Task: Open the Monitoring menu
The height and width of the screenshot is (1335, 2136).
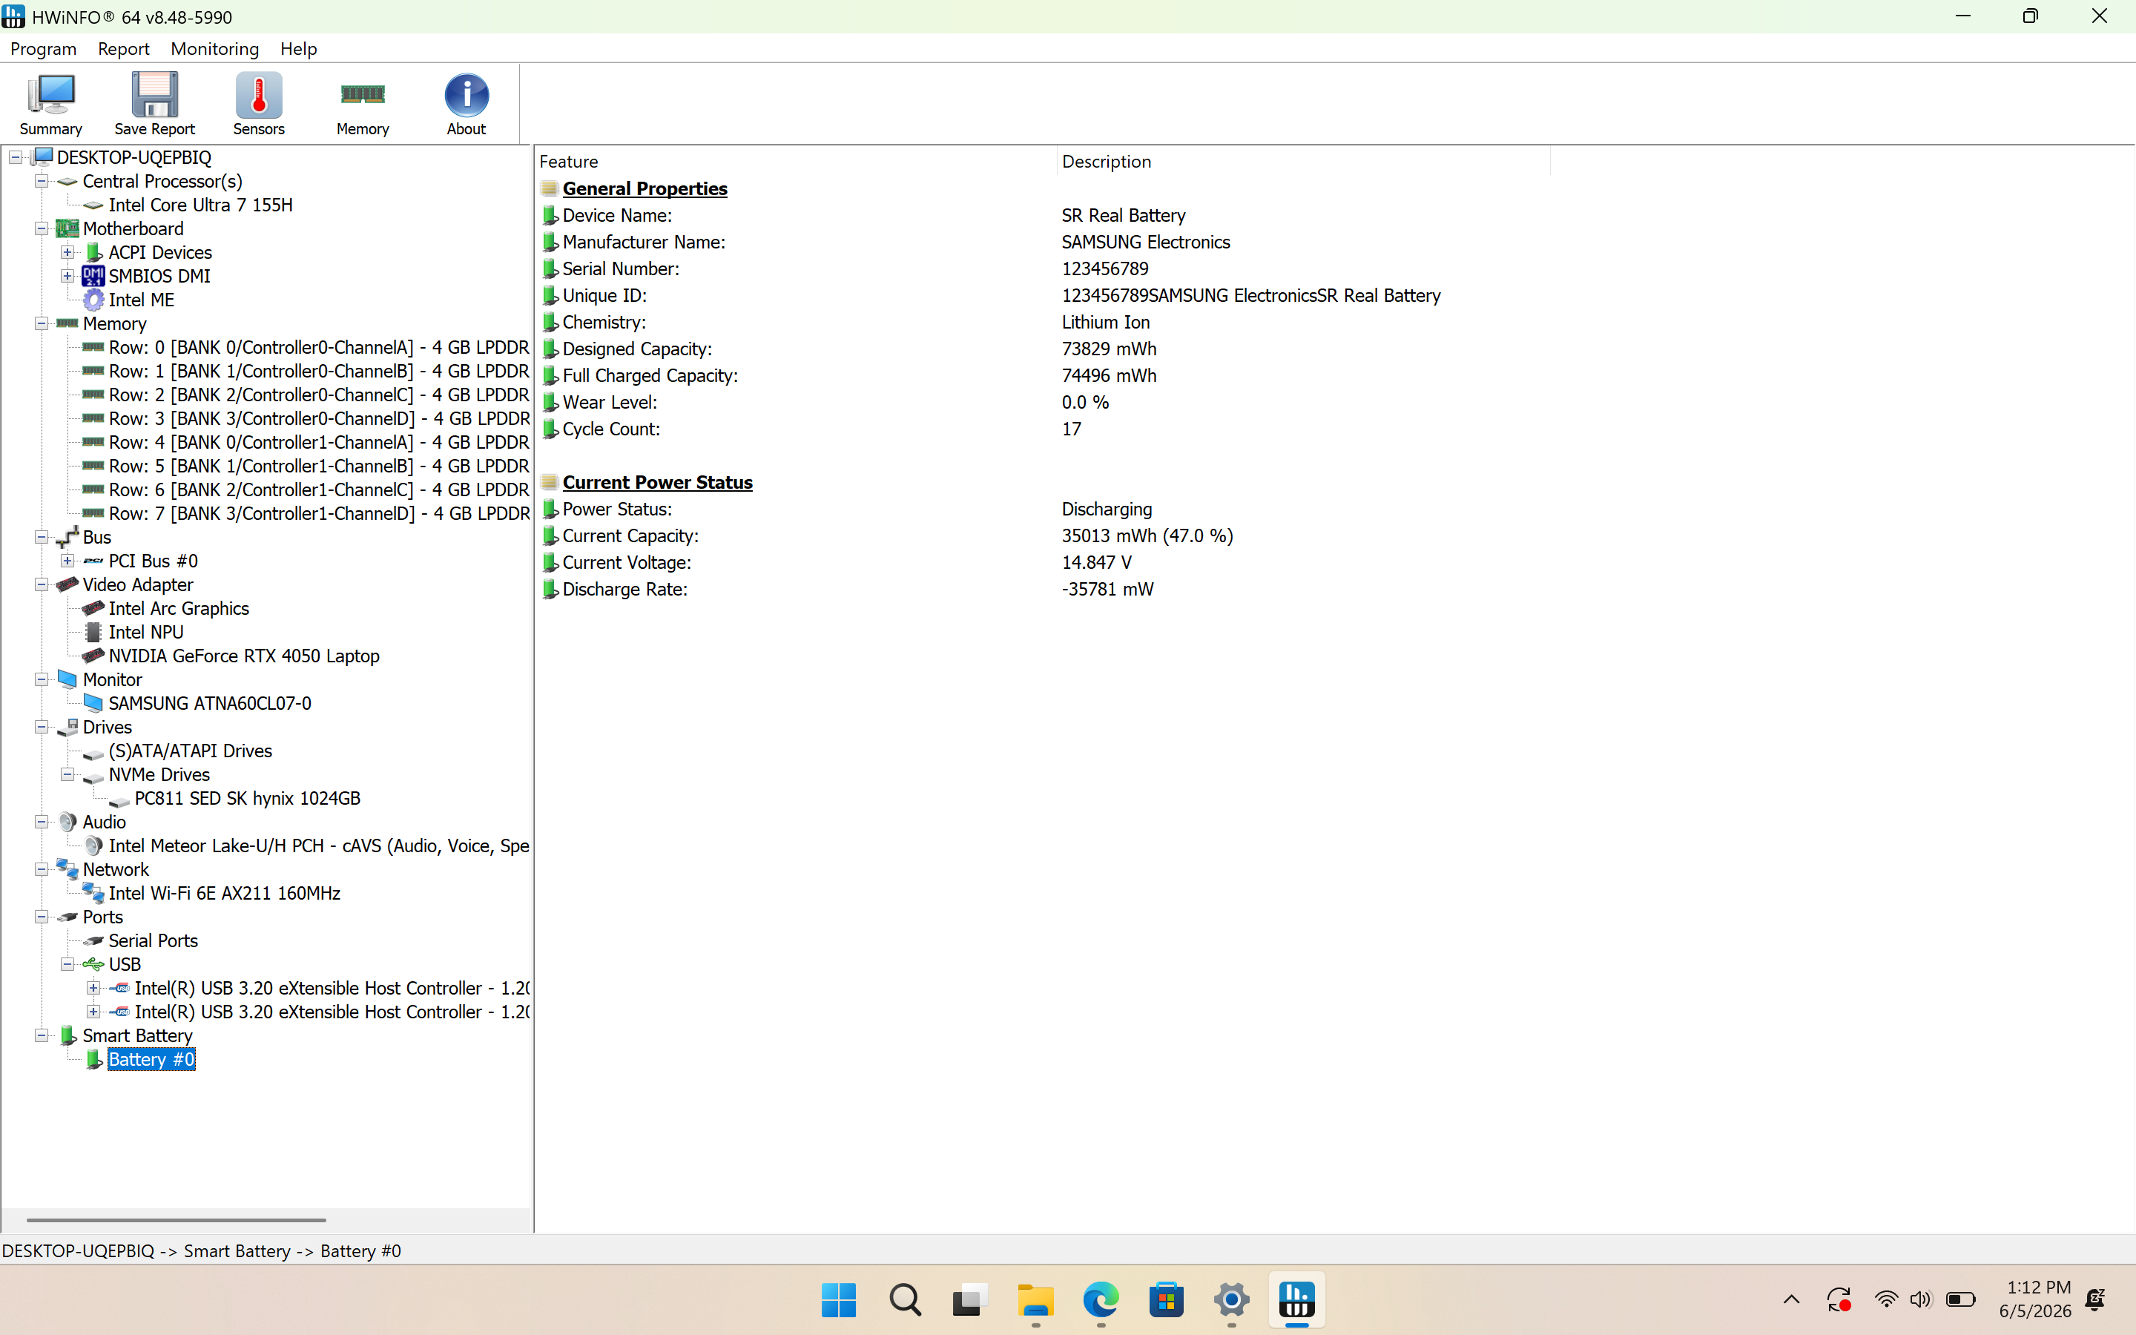Action: point(214,48)
